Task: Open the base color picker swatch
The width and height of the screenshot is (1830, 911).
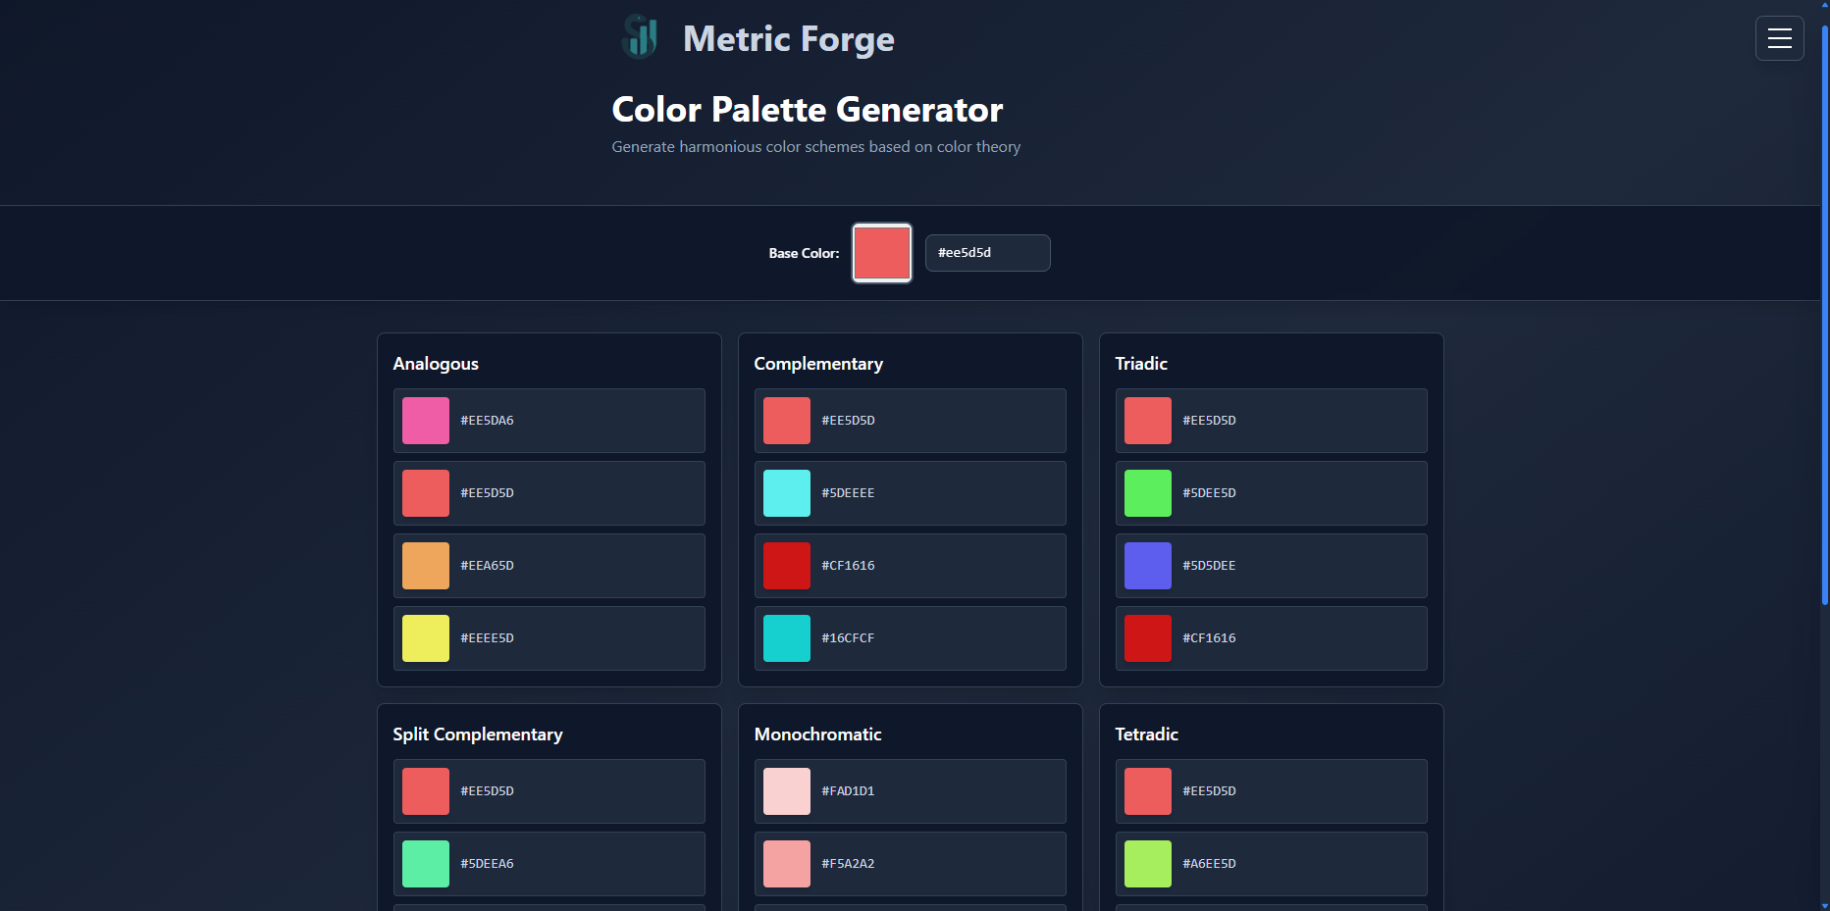Action: click(x=881, y=253)
